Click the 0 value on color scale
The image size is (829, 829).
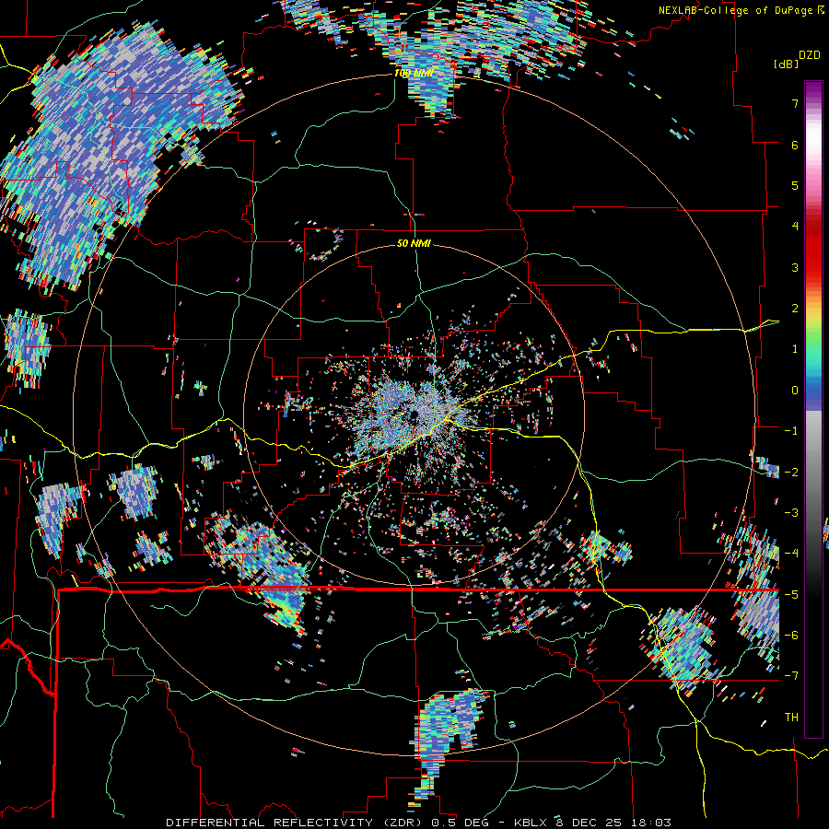point(795,391)
